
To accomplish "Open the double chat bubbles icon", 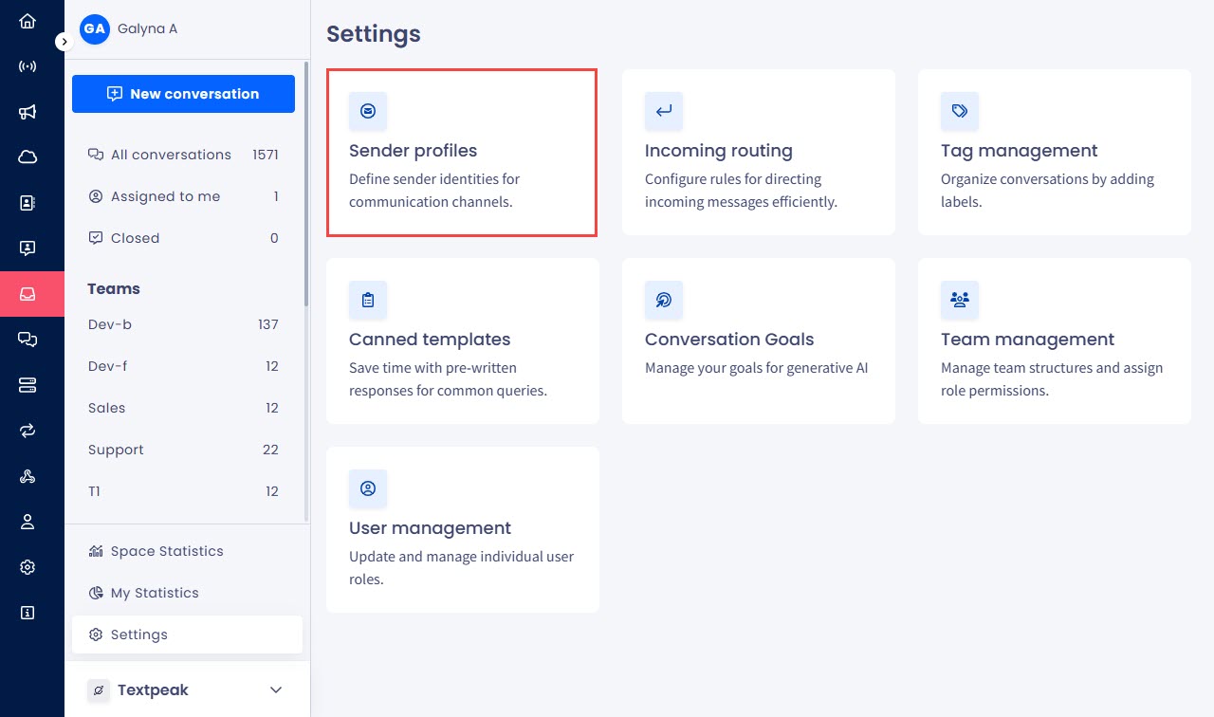I will [28, 340].
